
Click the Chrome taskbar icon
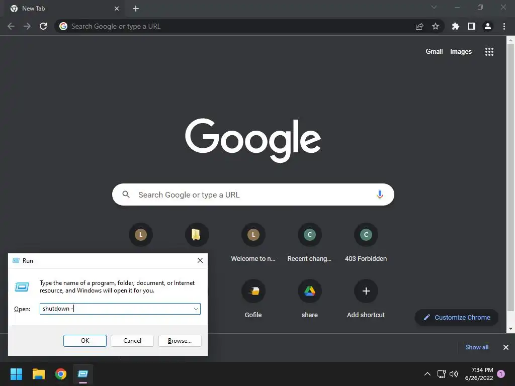61,374
